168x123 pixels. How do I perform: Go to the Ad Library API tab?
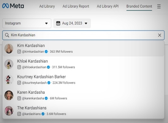pyautogui.click(x=108, y=6)
